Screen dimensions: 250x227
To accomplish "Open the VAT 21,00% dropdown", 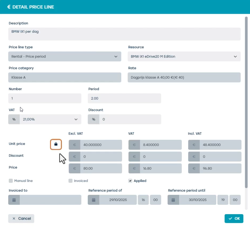I will pyautogui.click(x=50, y=119).
